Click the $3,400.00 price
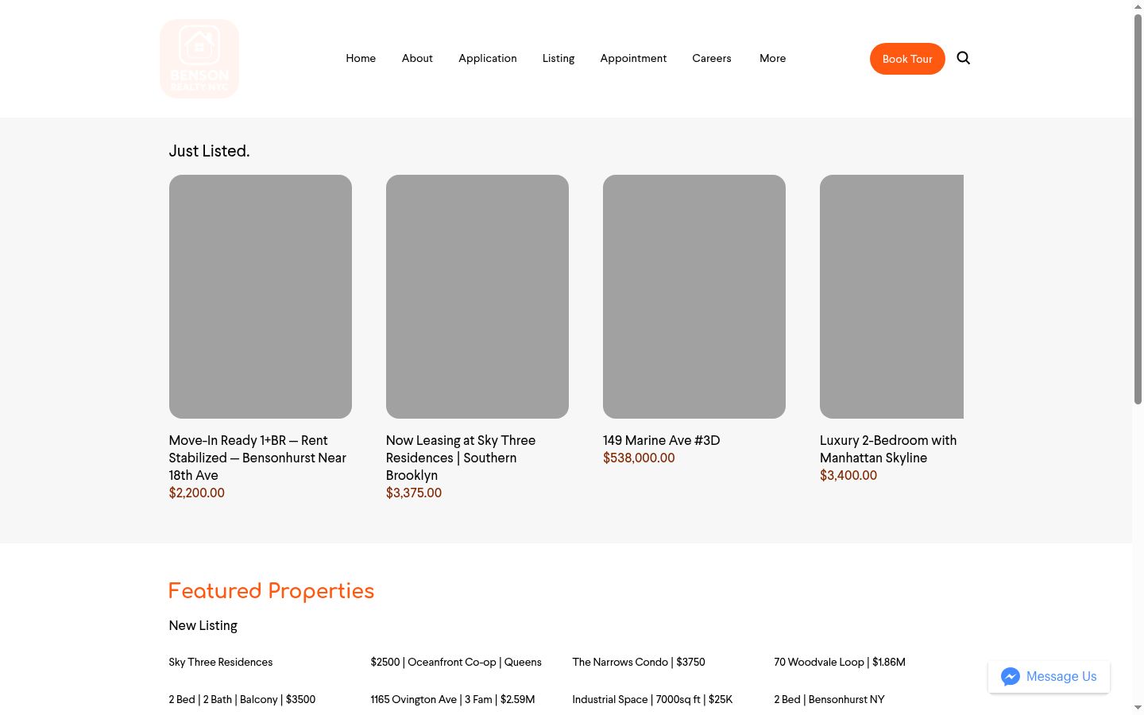 (x=848, y=475)
